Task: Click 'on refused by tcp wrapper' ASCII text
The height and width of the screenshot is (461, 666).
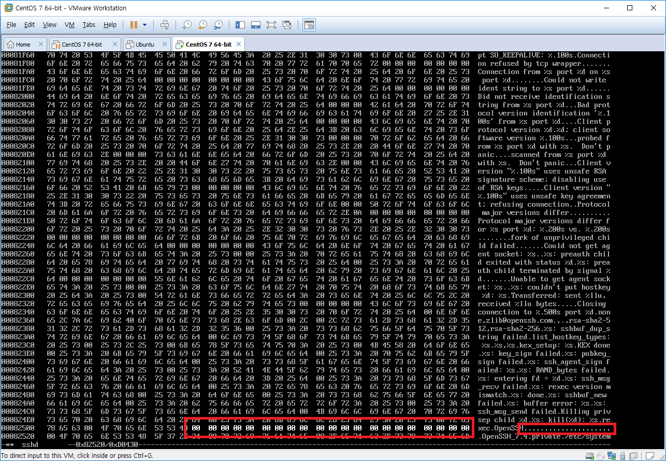Action: [x=529, y=64]
